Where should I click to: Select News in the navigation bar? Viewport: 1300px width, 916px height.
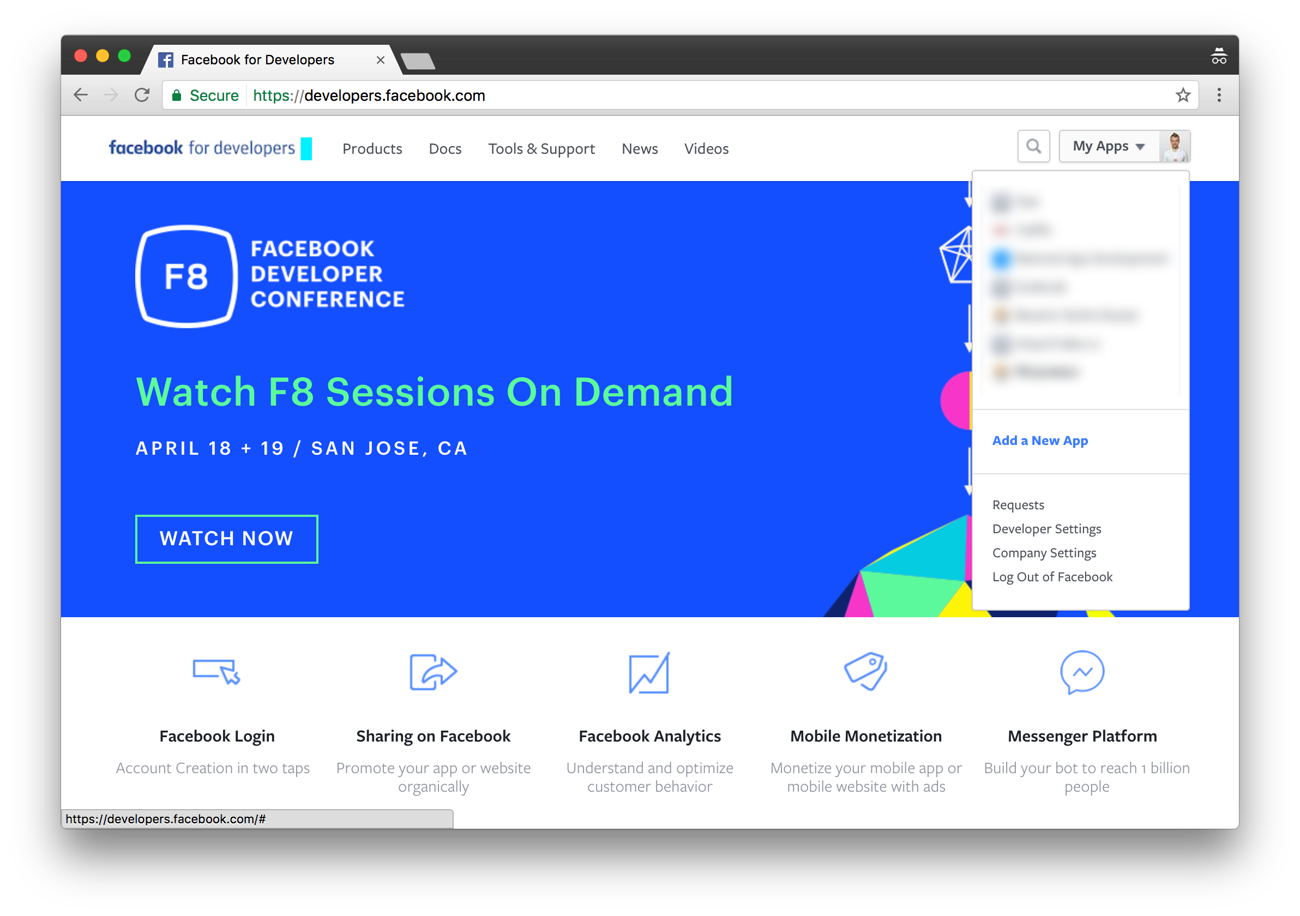tap(639, 148)
